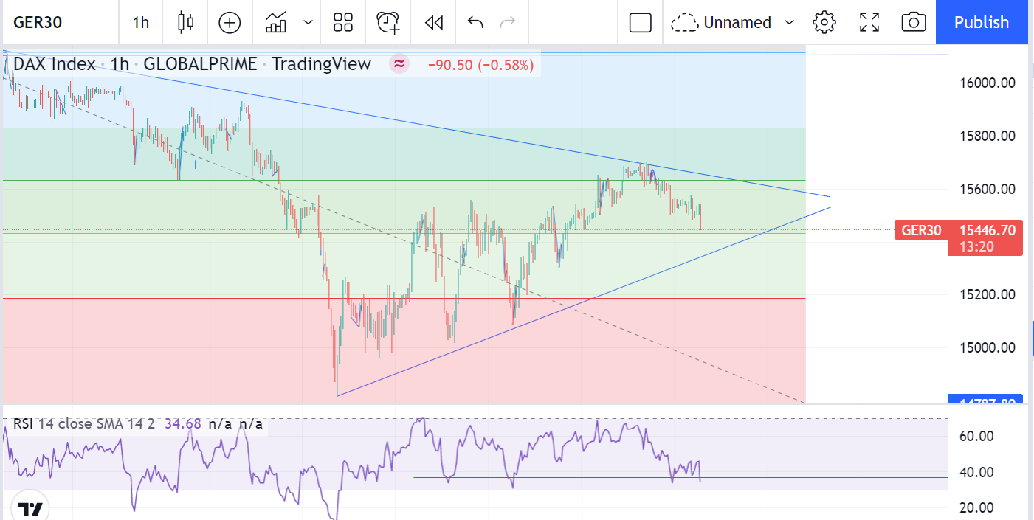Create an alert with the alarm clock icon

tap(388, 22)
